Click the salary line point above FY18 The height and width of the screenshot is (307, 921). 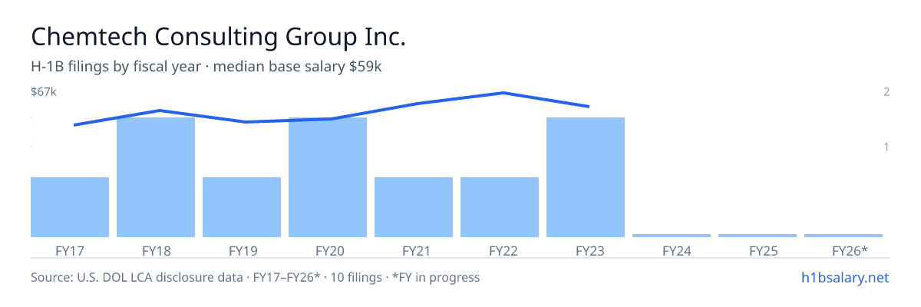coord(159,111)
